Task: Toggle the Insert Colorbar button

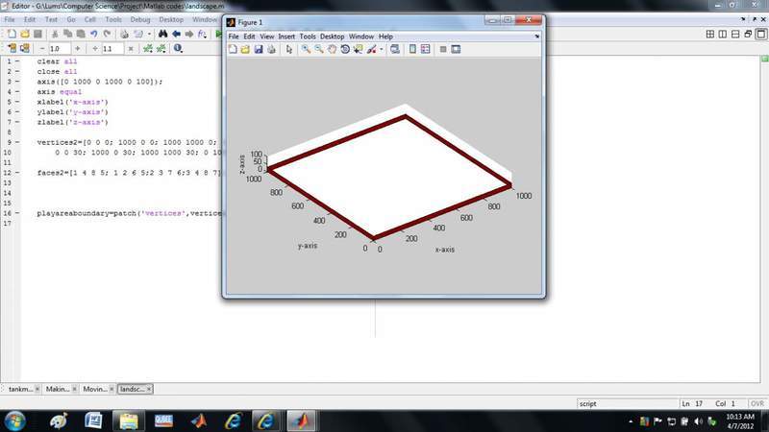Action: coord(412,49)
